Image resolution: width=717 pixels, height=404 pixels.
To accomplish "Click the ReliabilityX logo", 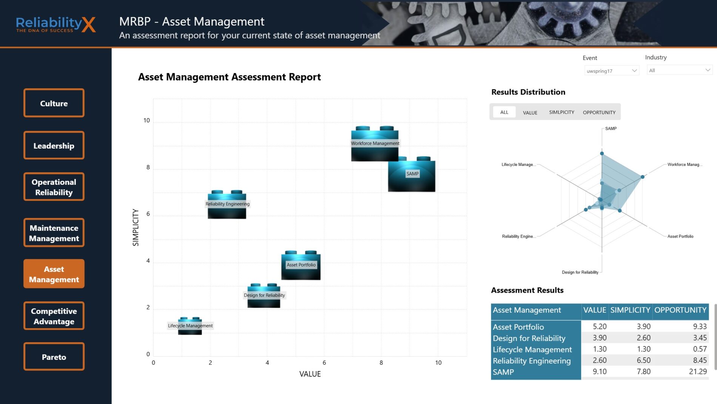I will tap(56, 25).
